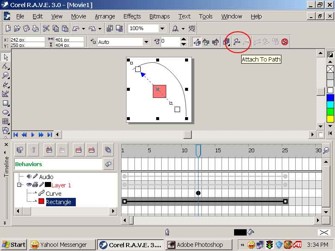Toggle the Audio speaker icon

(29, 176)
